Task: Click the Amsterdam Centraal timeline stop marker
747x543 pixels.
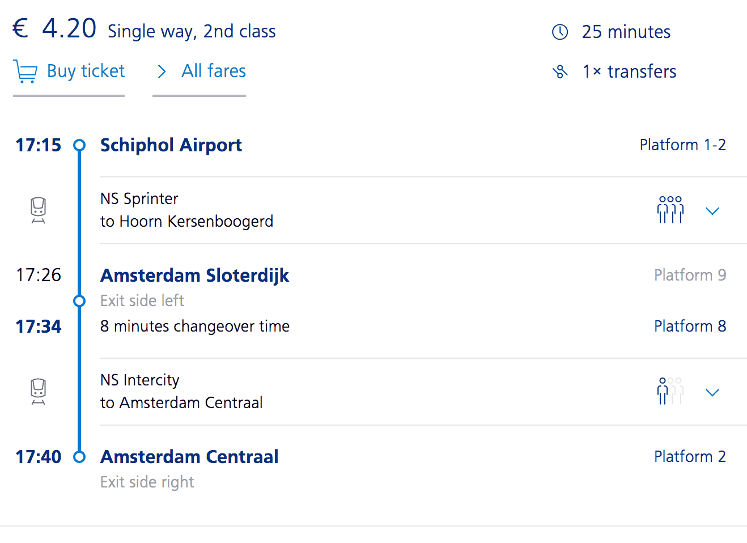Action: 79,457
